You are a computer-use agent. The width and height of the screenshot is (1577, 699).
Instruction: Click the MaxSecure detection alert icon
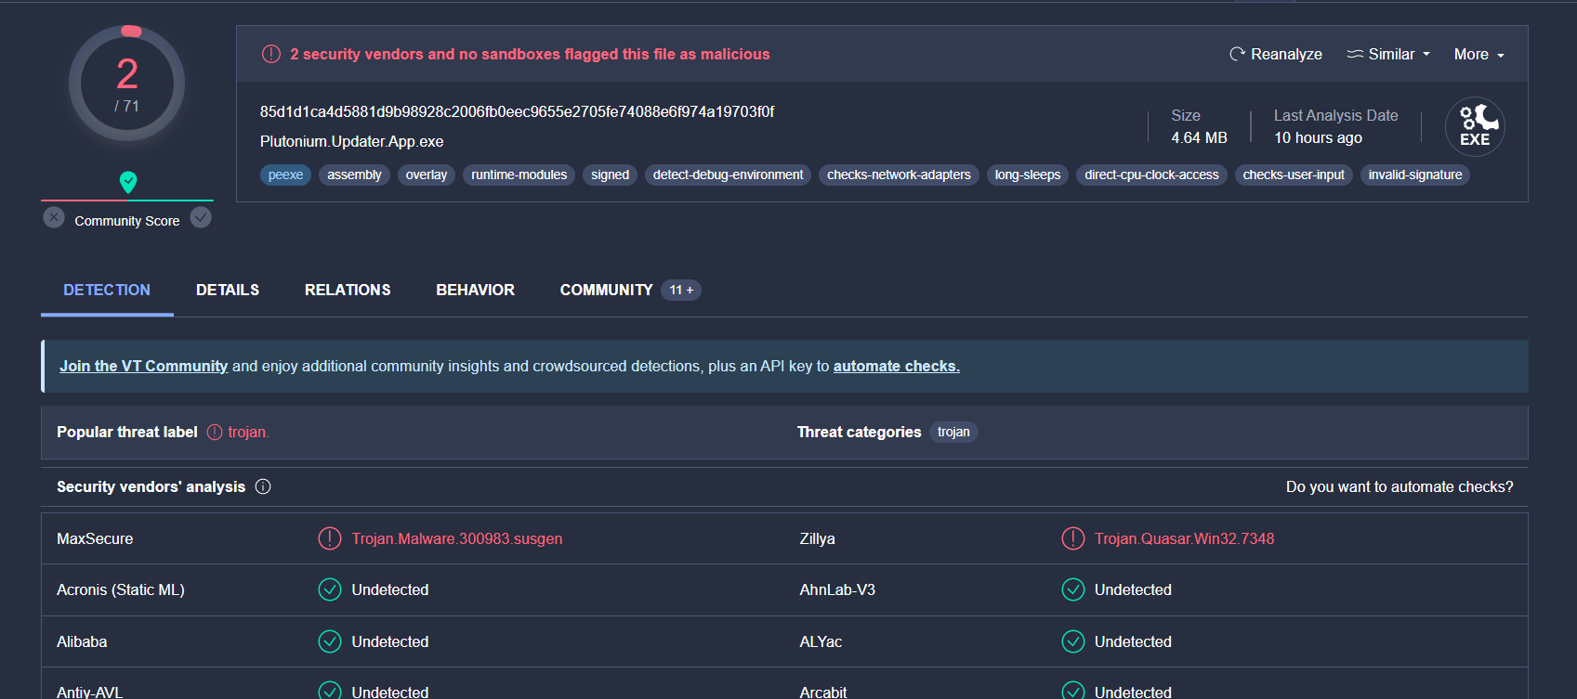330,538
